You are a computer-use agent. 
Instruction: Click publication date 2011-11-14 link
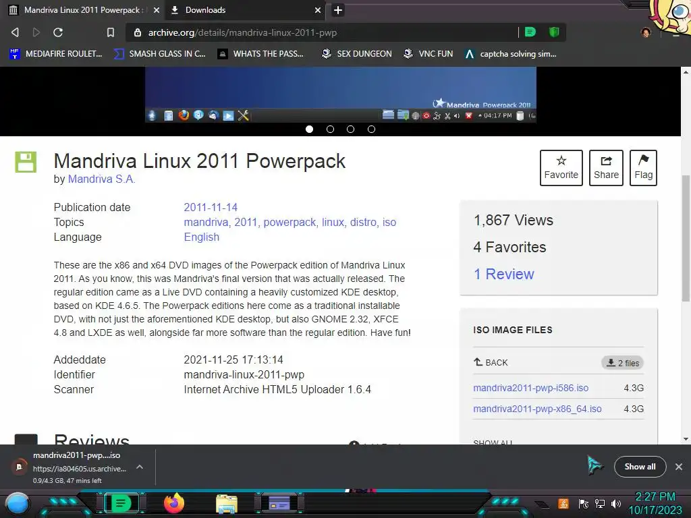point(211,208)
